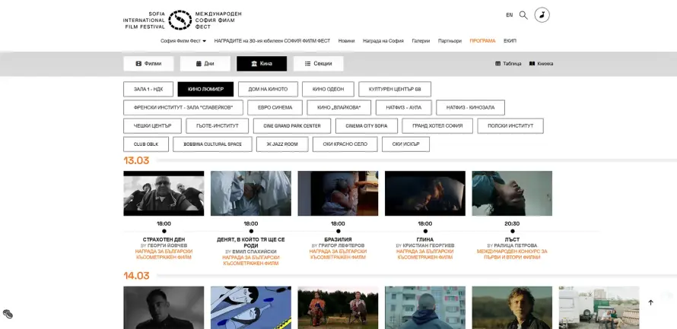Click the СТРАХОТЕН ДЕН title link

(164, 240)
